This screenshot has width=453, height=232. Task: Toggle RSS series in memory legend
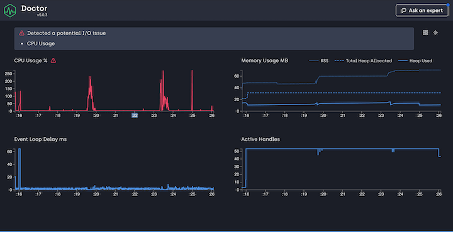318,60
